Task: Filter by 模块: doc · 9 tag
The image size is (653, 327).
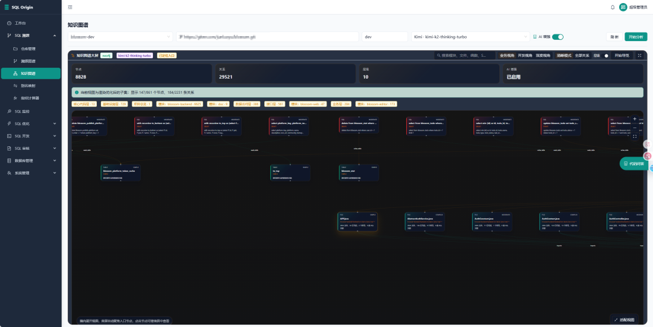Action: tap(218, 104)
